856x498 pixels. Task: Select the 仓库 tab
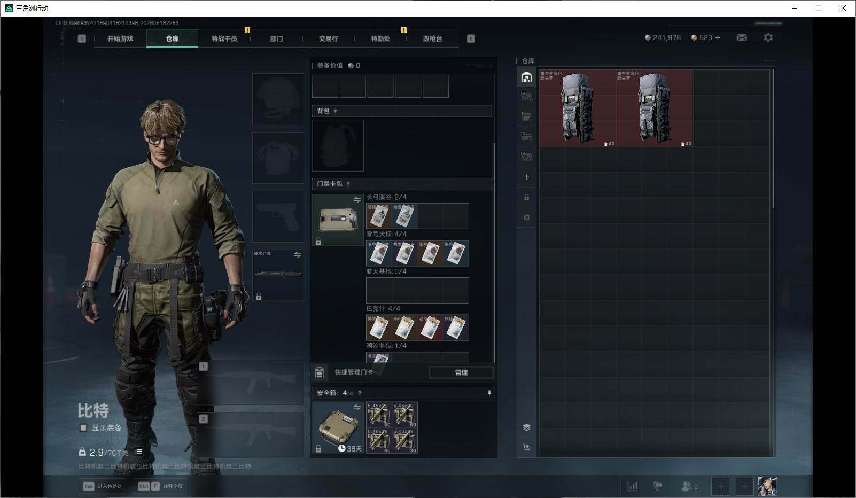tap(172, 38)
